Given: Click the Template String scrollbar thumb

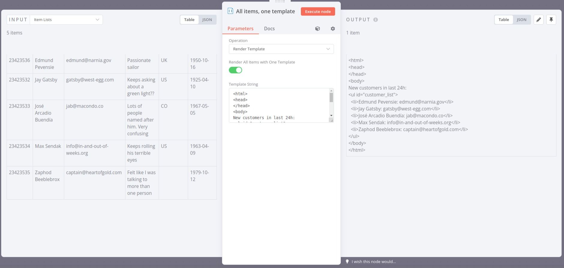Looking at the screenshot, I should (x=331, y=98).
